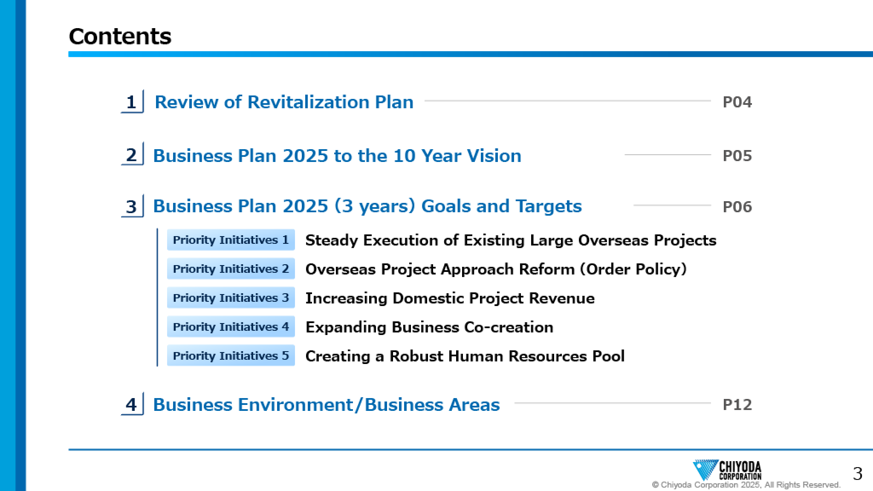This screenshot has height=491, width=873.
Task: Click page reference P05
Action: pos(737,156)
